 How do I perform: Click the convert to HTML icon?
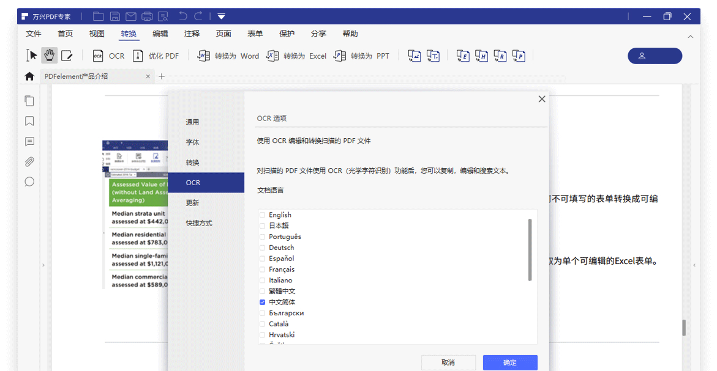(480, 56)
